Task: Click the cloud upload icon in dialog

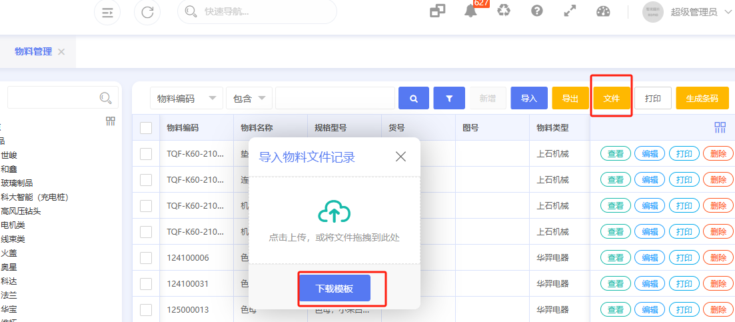Action: pyautogui.click(x=334, y=211)
